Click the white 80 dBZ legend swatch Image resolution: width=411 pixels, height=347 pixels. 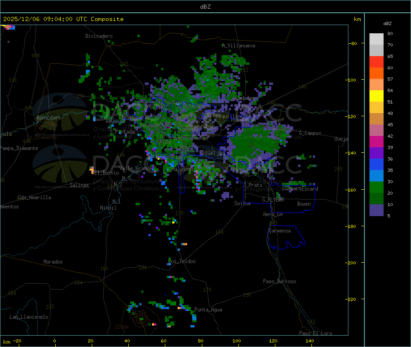point(376,39)
